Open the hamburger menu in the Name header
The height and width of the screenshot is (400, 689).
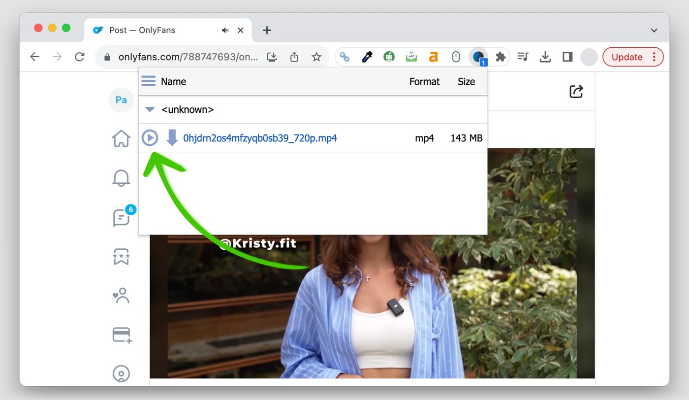tap(148, 81)
